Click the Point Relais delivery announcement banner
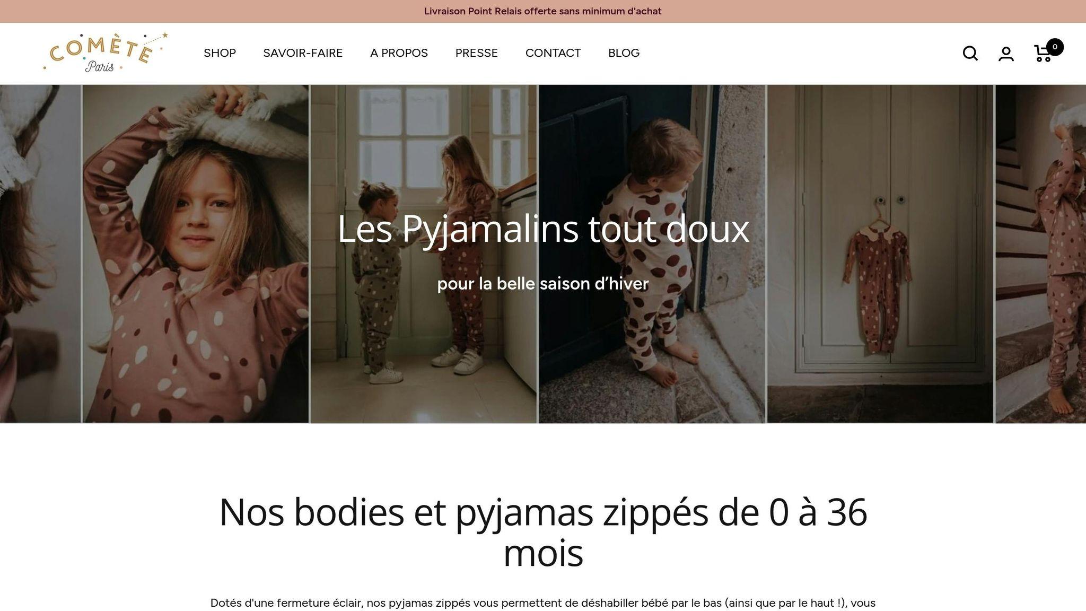This screenshot has width=1086, height=611. tap(543, 11)
